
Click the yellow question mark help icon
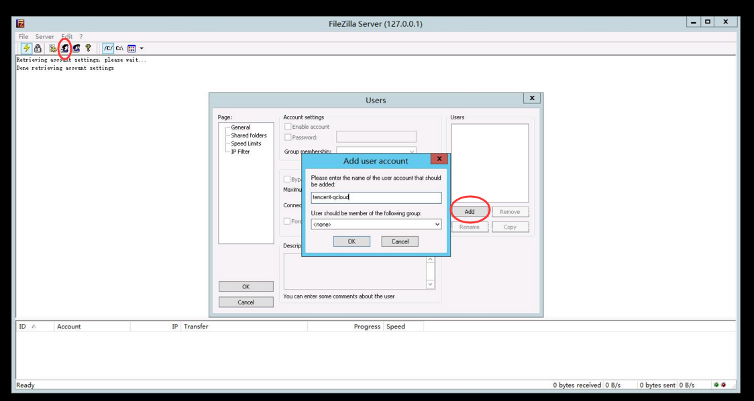click(x=88, y=48)
